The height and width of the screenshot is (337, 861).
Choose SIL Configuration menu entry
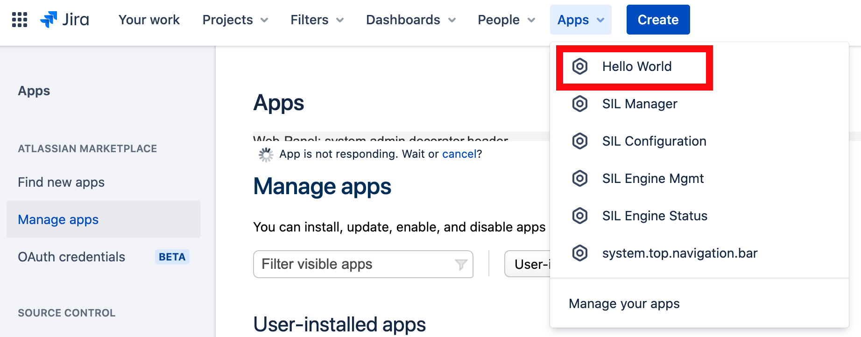click(699, 141)
